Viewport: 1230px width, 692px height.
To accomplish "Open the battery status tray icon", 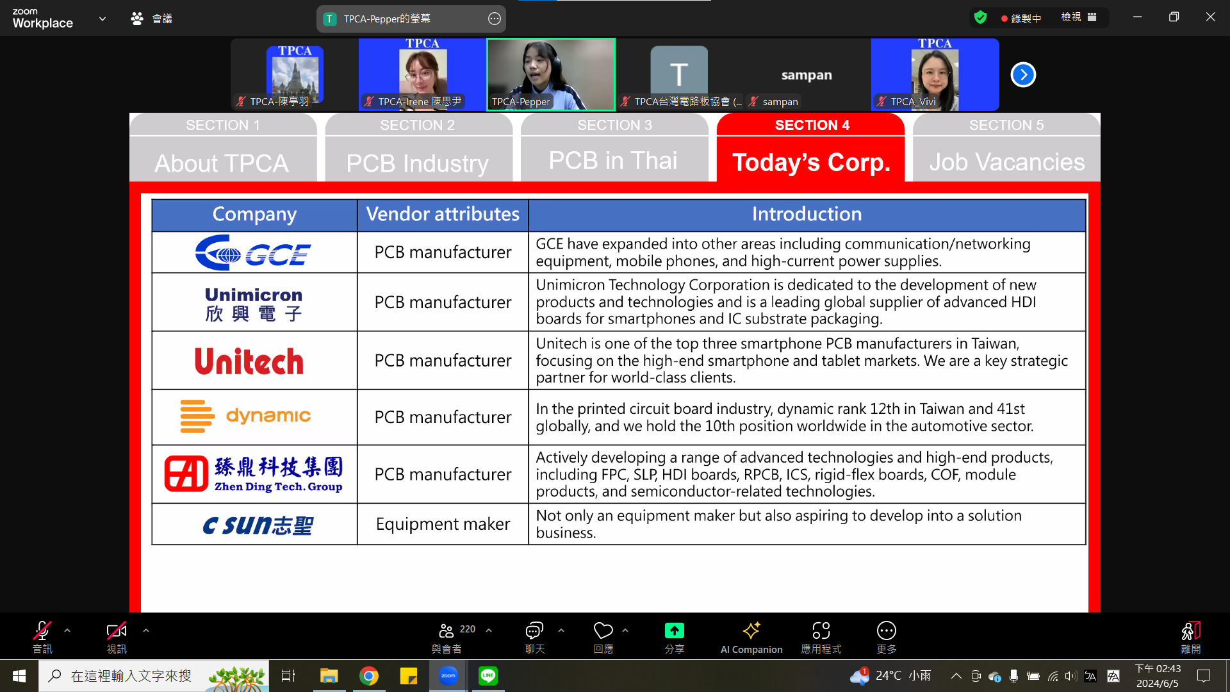I will (1033, 676).
